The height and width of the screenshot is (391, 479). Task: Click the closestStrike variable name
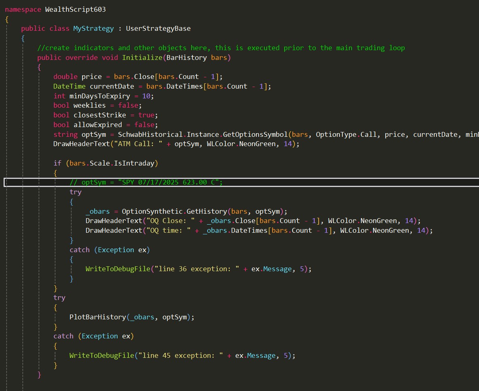point(99,115)
